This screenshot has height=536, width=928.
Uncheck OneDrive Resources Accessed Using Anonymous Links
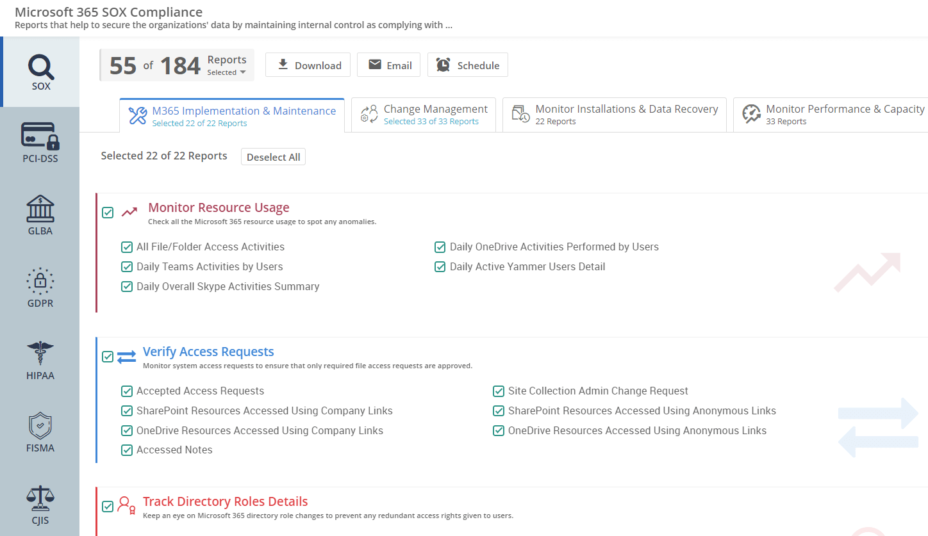499,430
